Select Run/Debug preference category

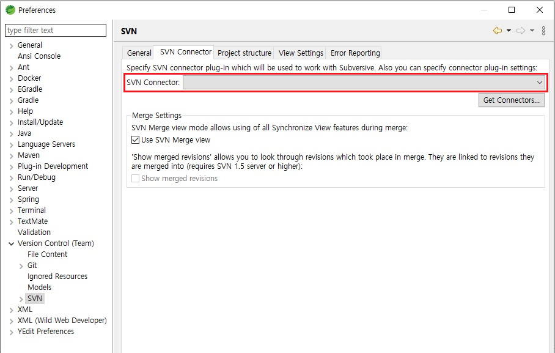pos(37,177)
